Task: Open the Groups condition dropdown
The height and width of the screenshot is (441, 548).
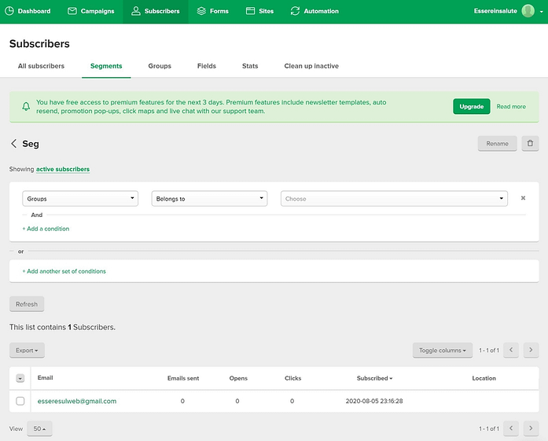Action: (80, 198)
